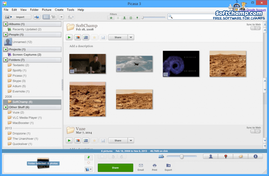Switch to folder tree view
The width and height of the screenshot is (269, 176).
pos(54,17)
